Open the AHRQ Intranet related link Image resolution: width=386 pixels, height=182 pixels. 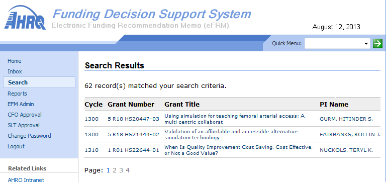26,180
